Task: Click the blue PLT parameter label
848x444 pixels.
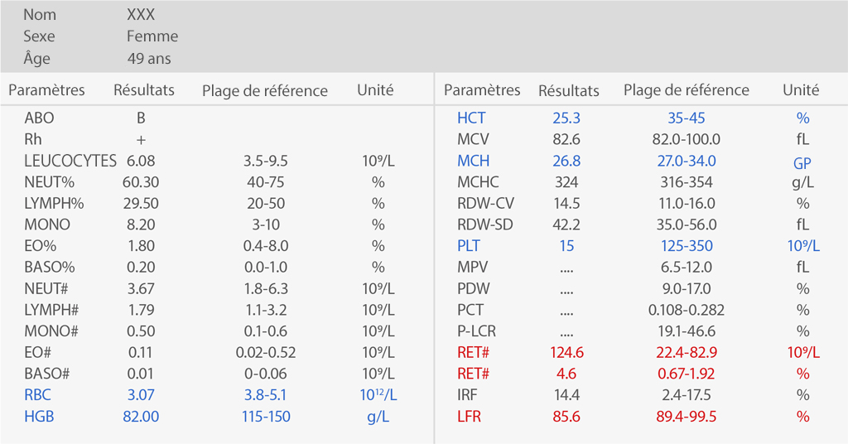Action: click(x=469, y=246)
